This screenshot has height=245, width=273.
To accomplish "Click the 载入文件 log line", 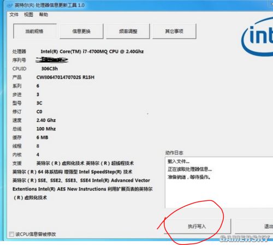I will [x=179, y=162].
